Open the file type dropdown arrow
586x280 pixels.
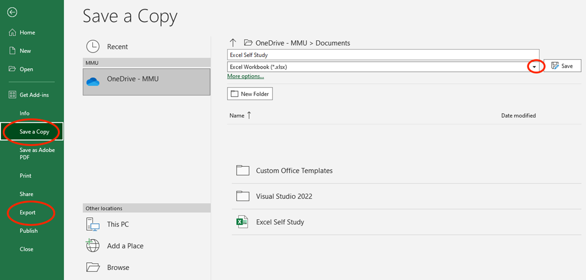534,67
